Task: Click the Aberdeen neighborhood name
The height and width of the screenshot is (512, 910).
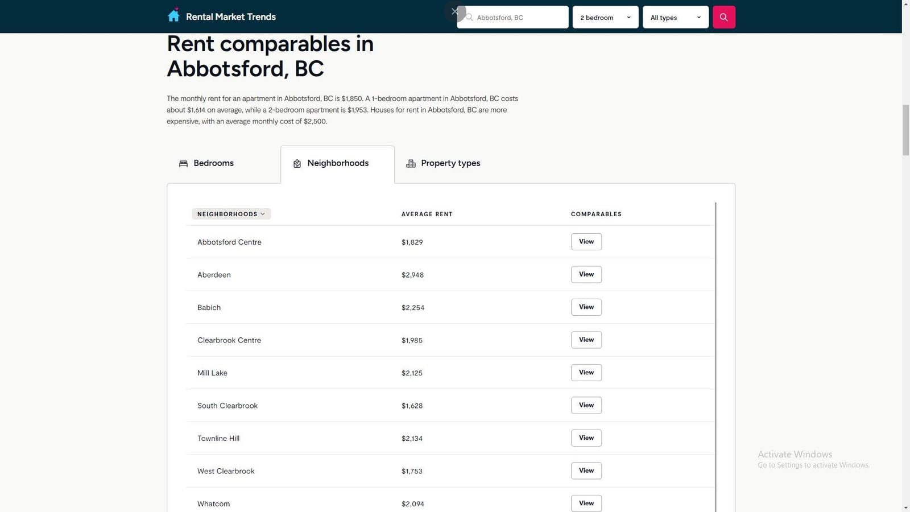Action: pyautogui.click(x=214, y=275)
